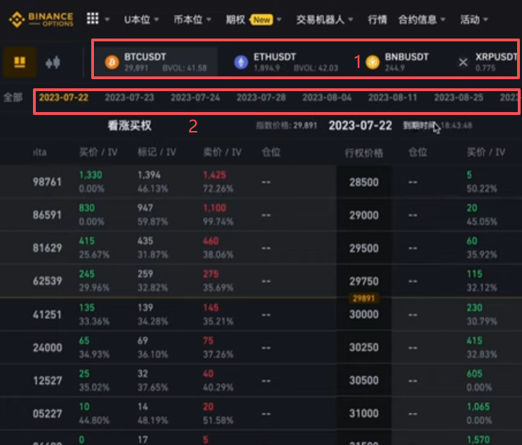Show all expiry dates with 全部
Viewport: 522px width, 445px height.
coord(13,97)
